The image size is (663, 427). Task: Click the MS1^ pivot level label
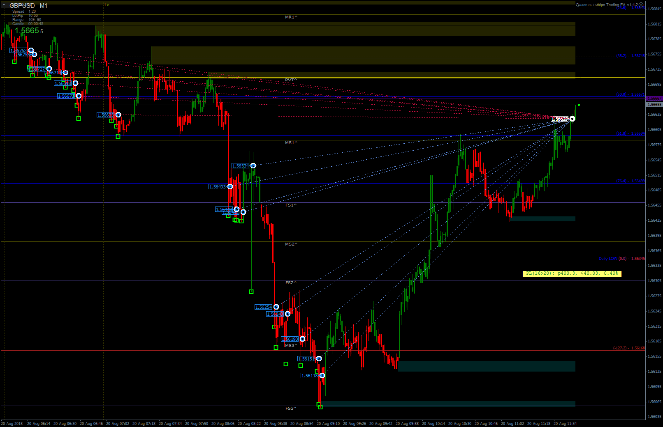pos(291,143)
